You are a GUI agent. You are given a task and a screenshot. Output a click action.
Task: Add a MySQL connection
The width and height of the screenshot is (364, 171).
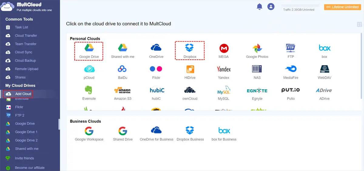[224, 93]
